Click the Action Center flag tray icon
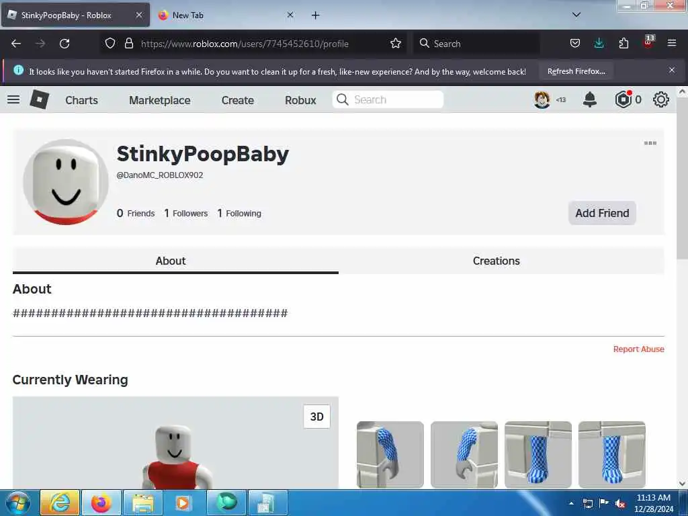 tap(604, 503)
